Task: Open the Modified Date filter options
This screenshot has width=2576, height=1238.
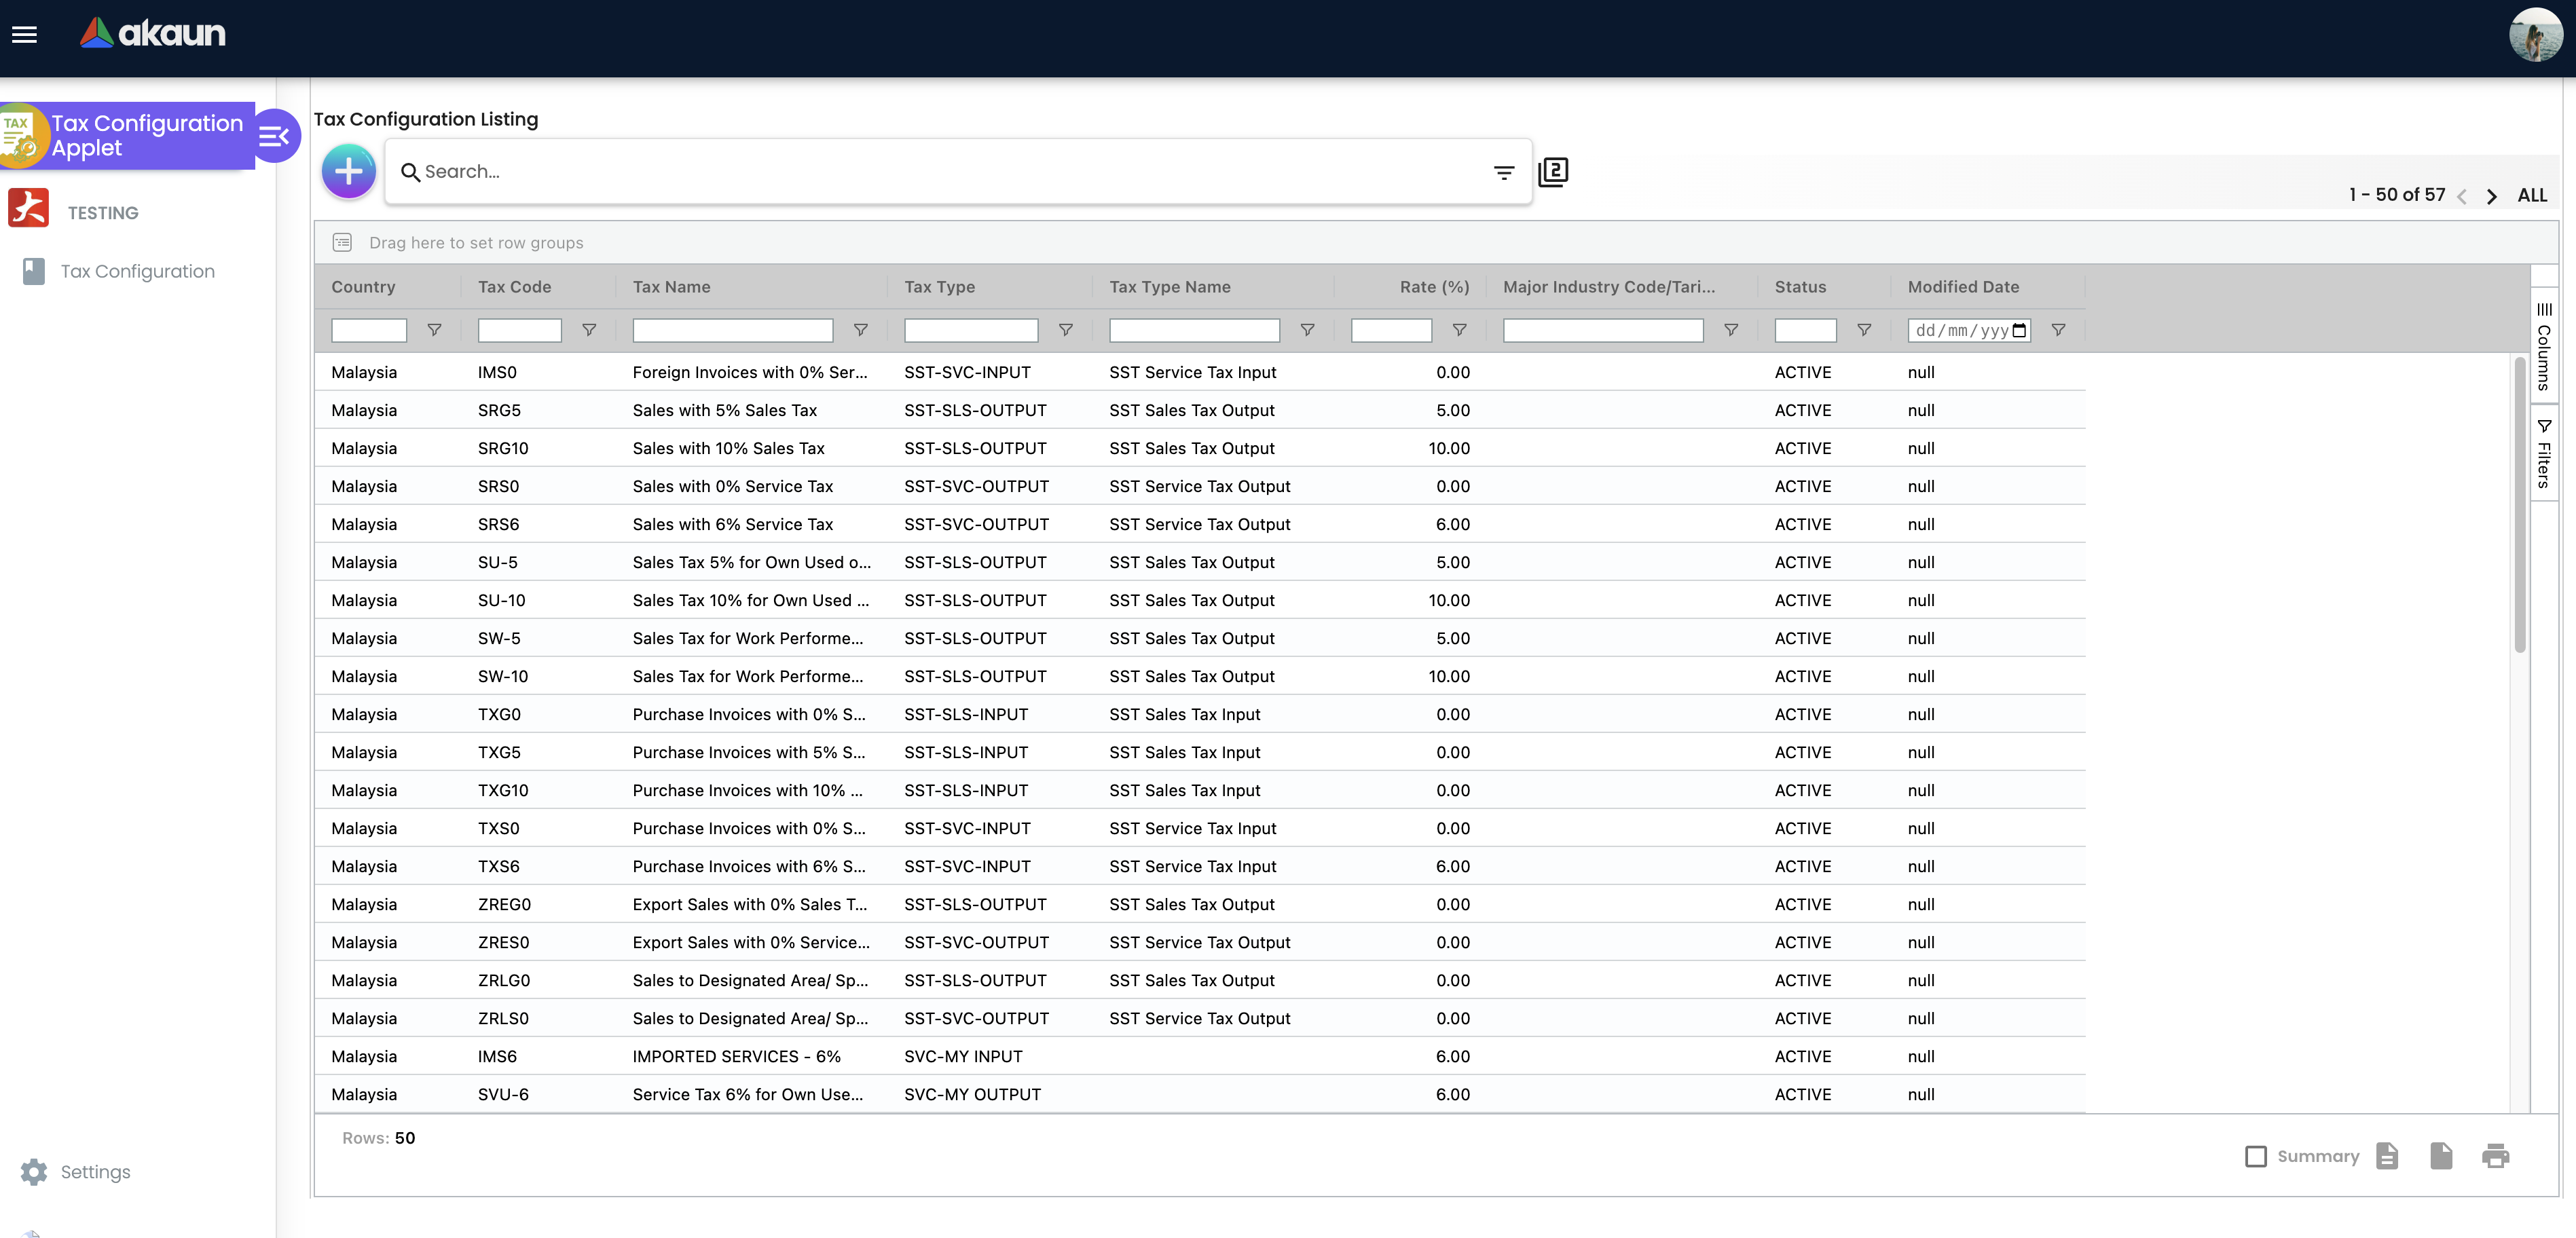Action: pyautogui.click(x=2058, y=329)
